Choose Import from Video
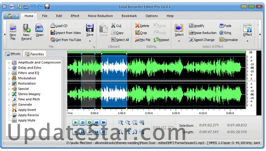The width and height of the screenshot is (266, 151). (66, 33)
